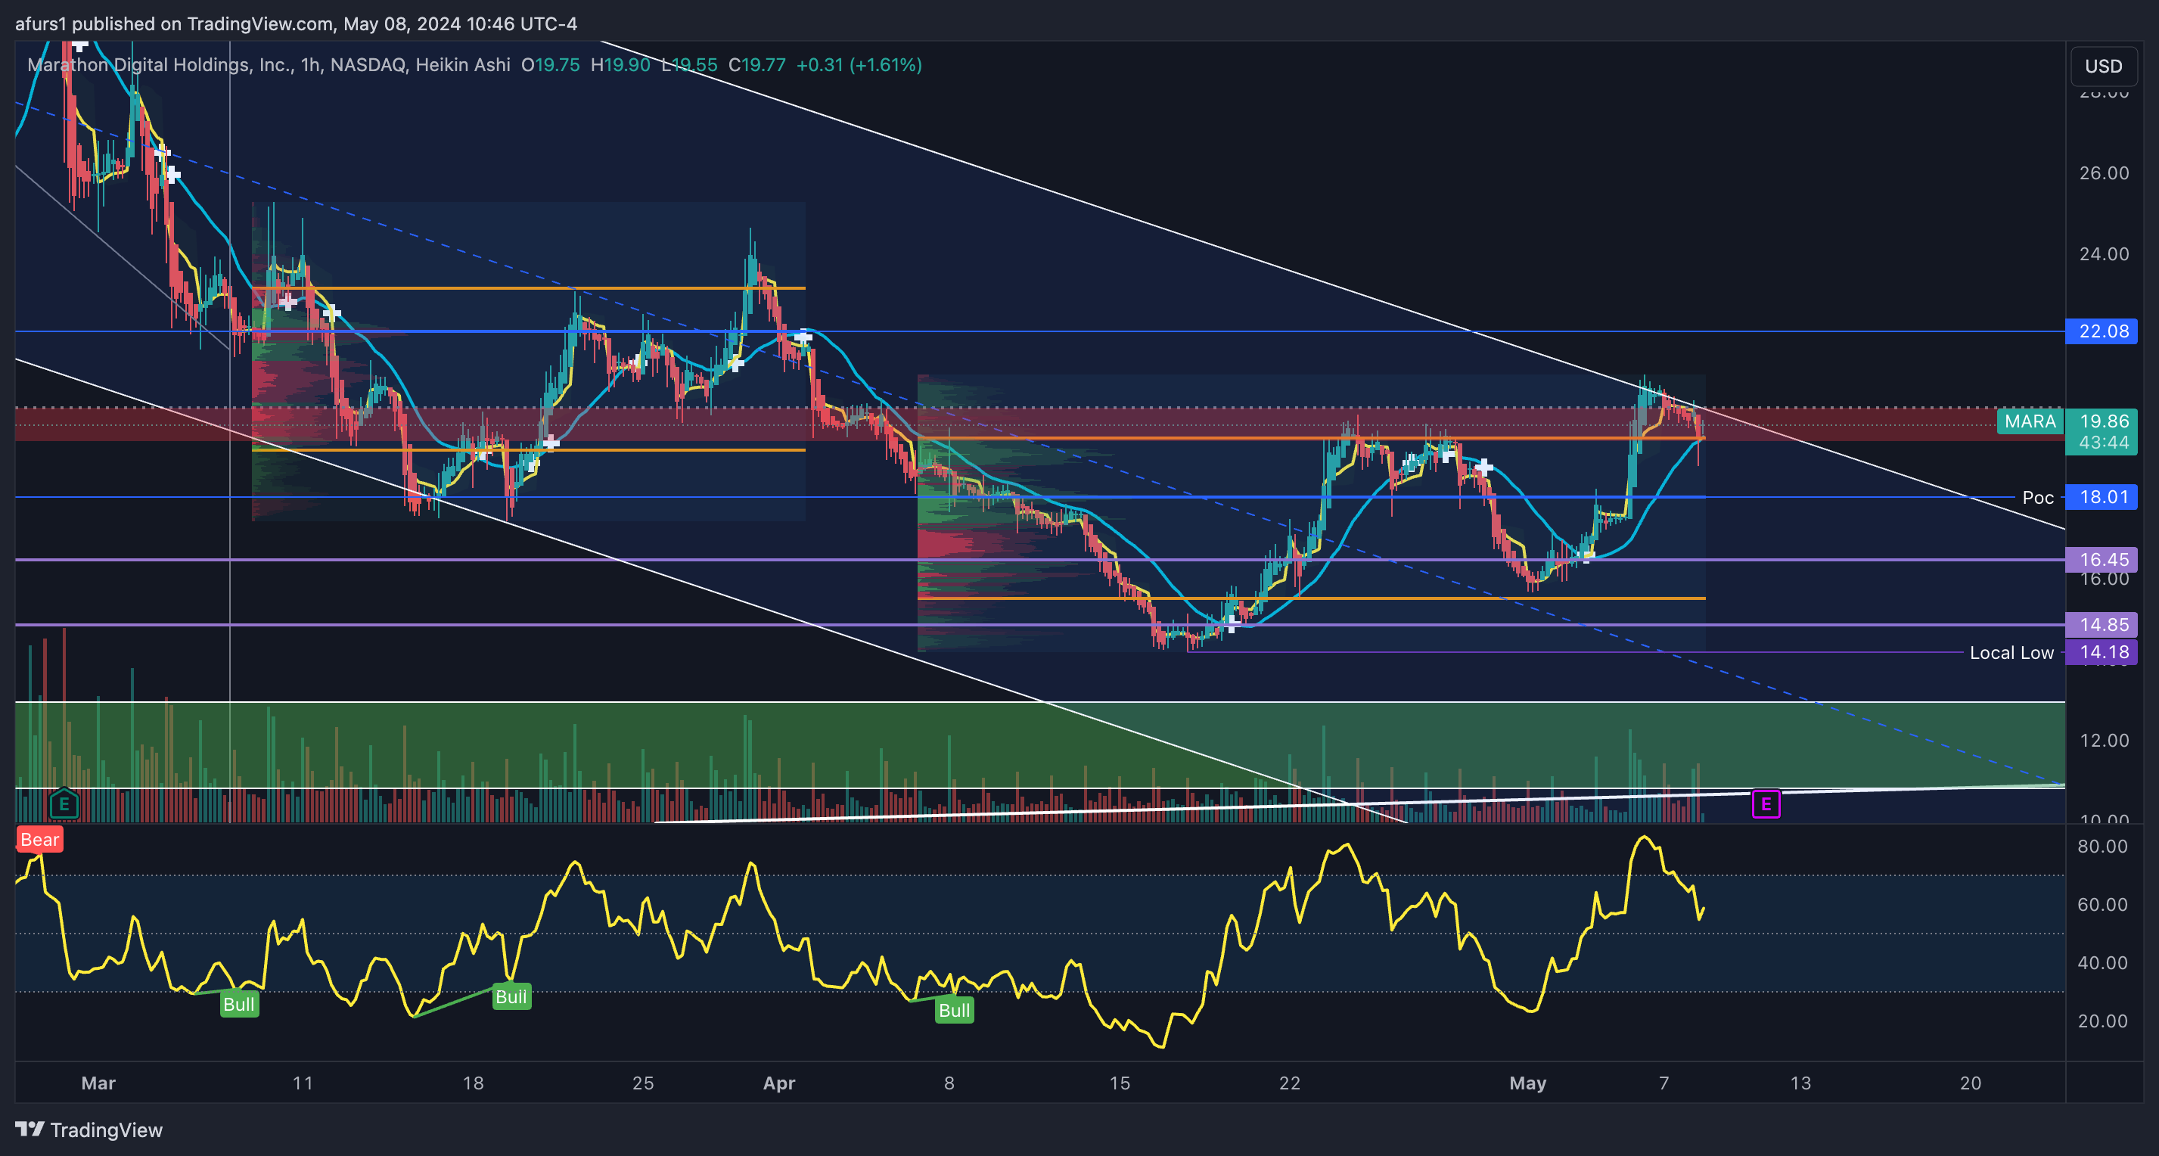Click the 40.00 RSI axis value

2102,962
